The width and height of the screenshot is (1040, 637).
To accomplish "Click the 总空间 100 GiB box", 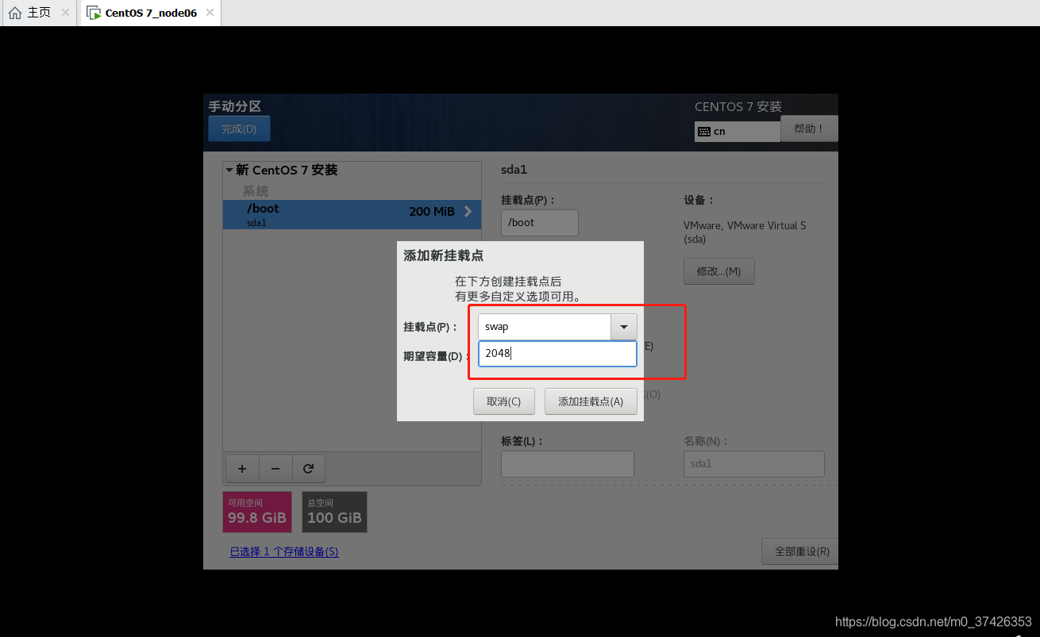I will click(334, 512).
